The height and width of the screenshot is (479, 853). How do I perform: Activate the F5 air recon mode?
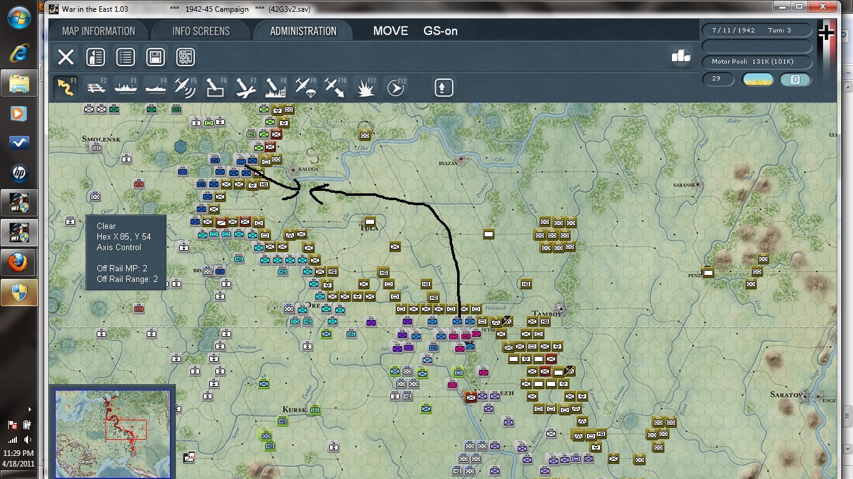pos(186,87)
